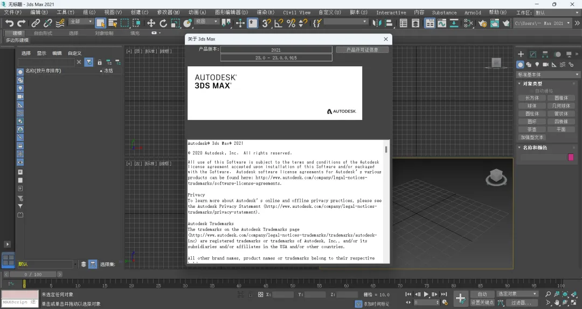Go to Start frame button

408,294
